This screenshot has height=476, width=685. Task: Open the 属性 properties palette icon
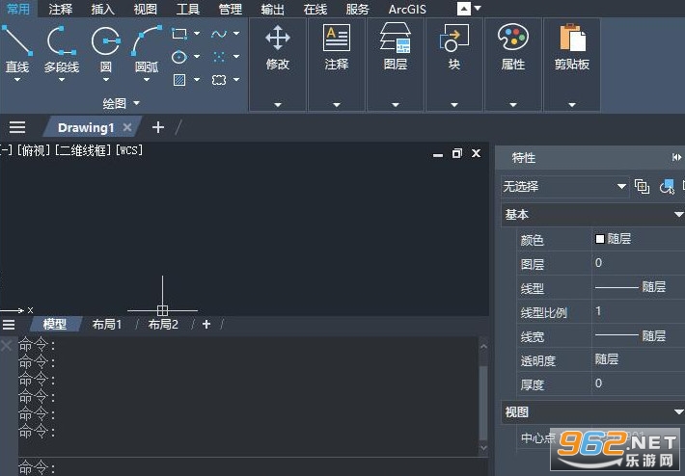tap(513, 37)
